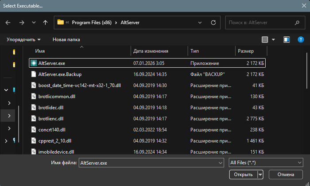Create a new folder with Новая папка
This screenshot has height=186, width=310.
click(66, 39)
